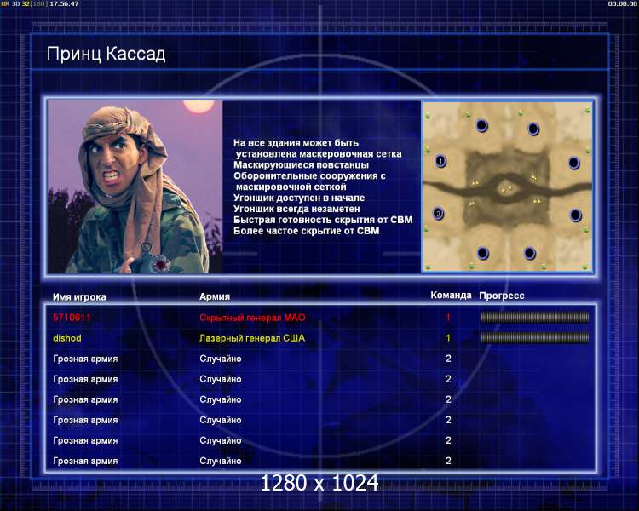This screenshot has width=639, height=511.
Task: Click line "Оборонительные сооружения с"
Action: click(x=309, y=176)
